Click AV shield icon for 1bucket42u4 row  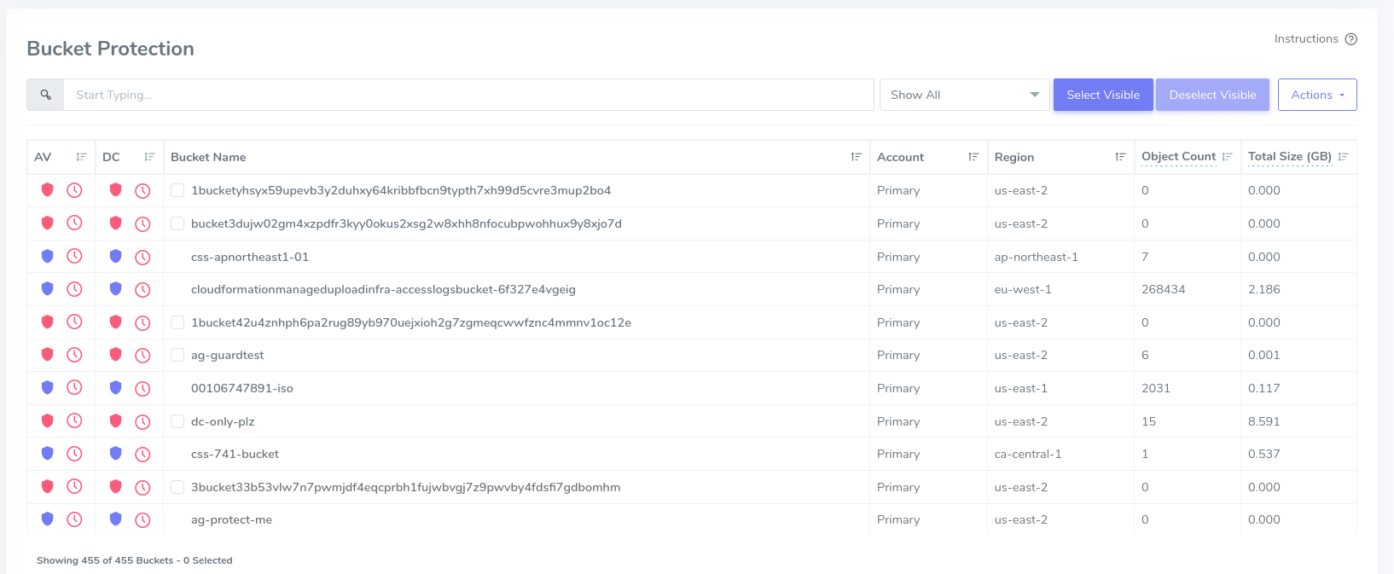48,322
